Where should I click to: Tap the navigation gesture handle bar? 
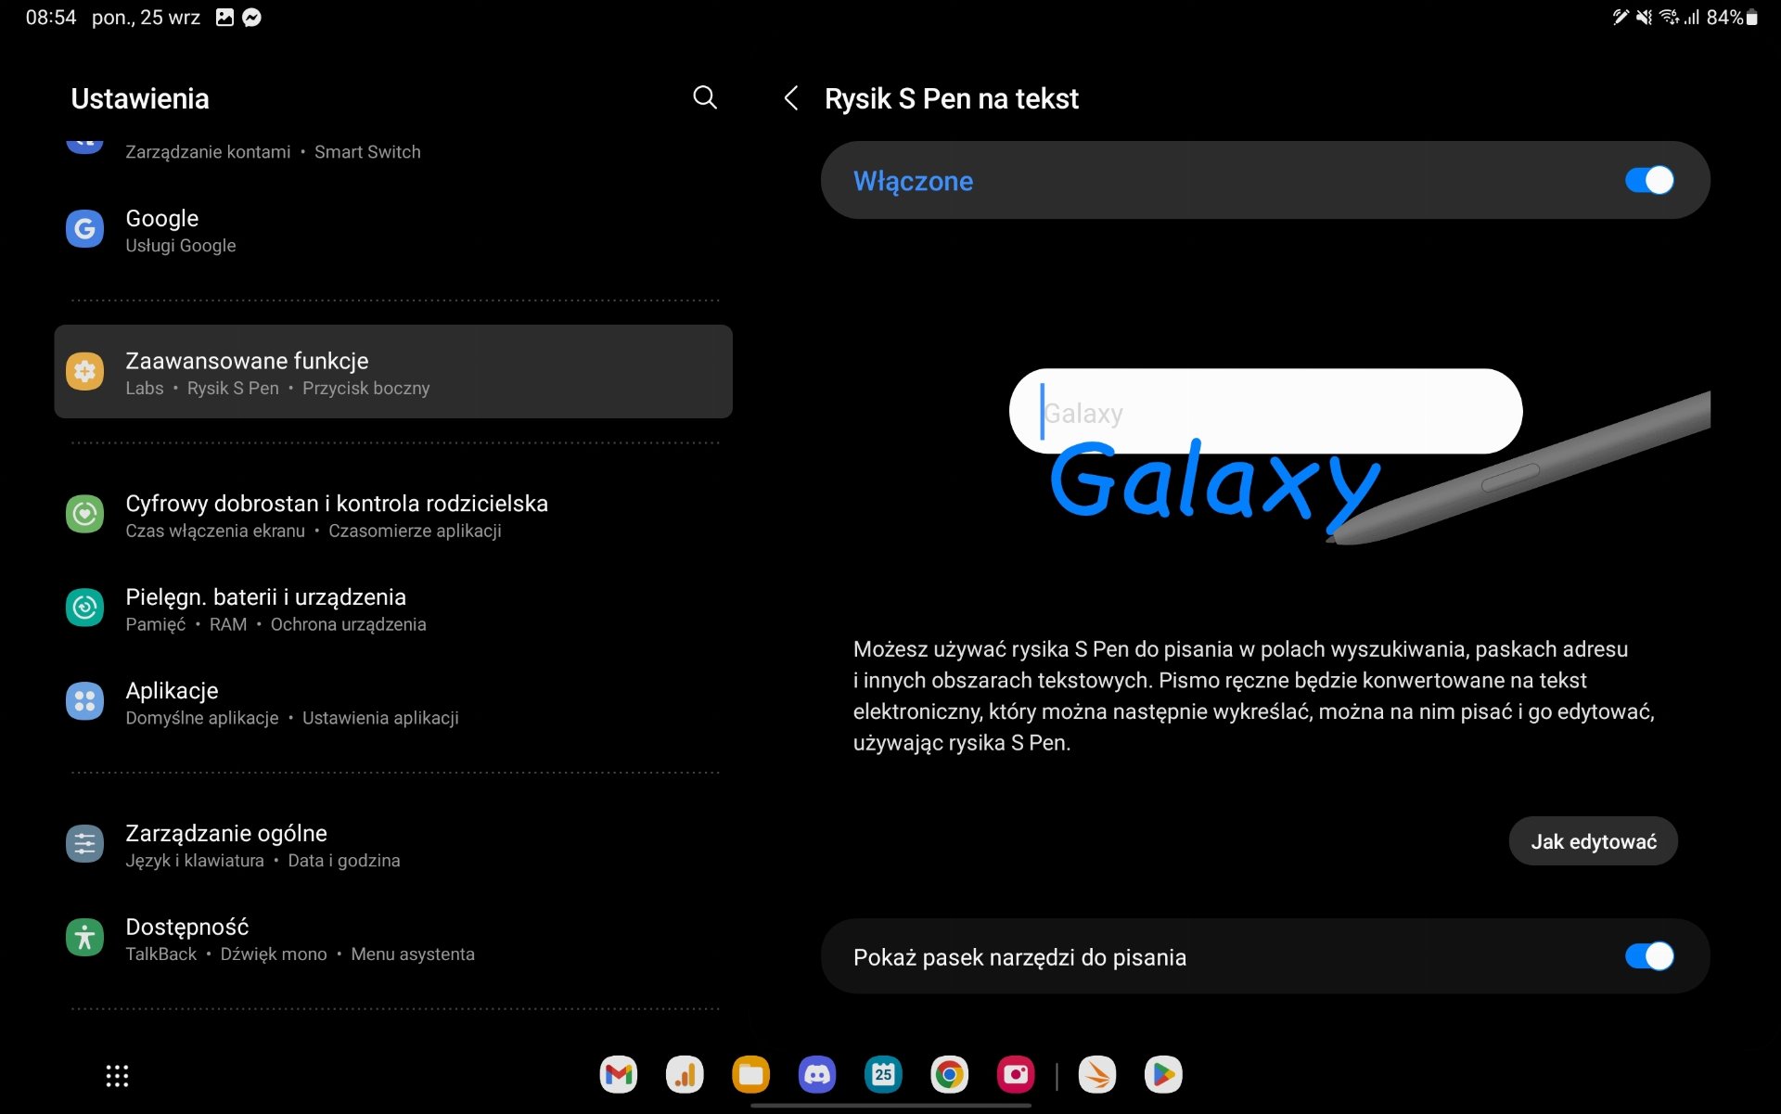coord(890,1105)
